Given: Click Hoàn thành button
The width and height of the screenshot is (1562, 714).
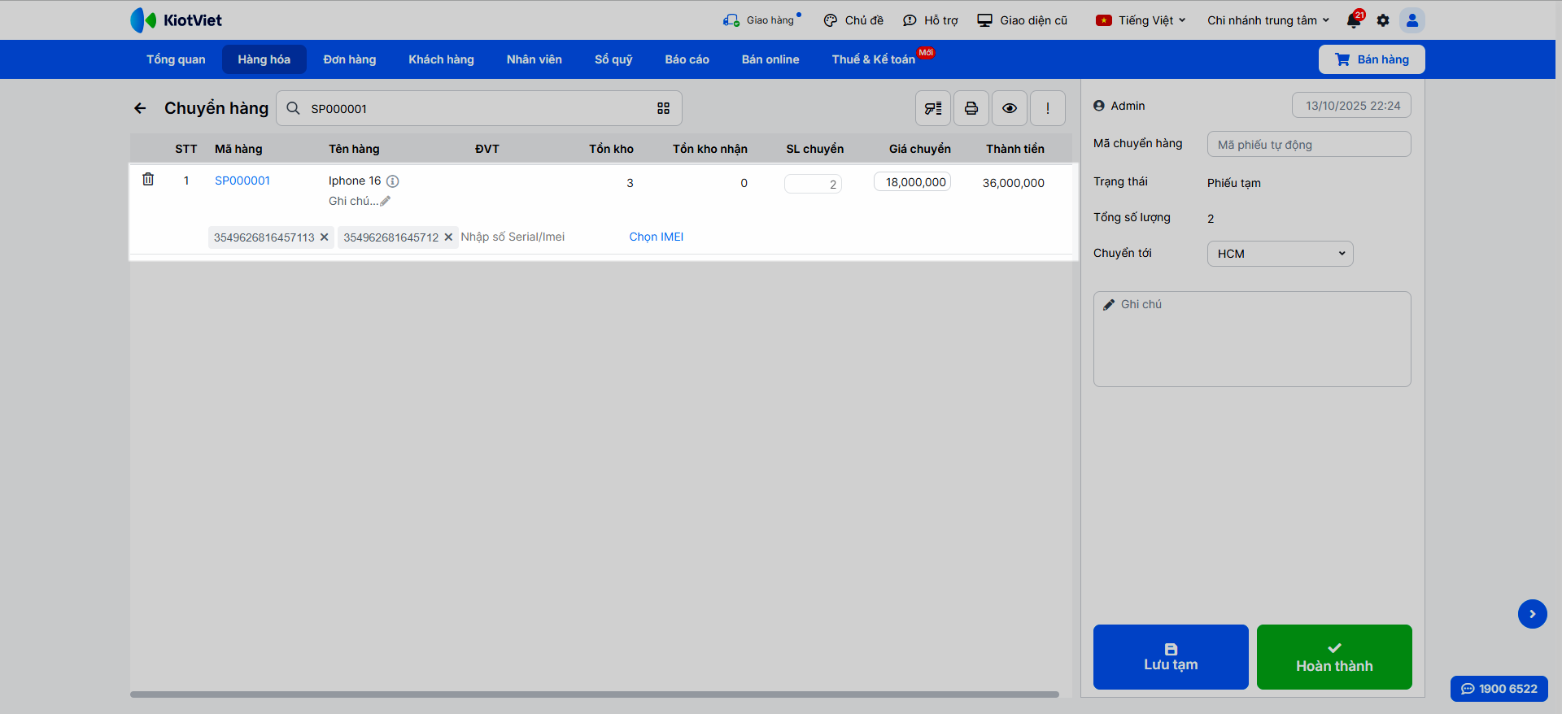Looking at the screenshot, I should point(1334,657).
